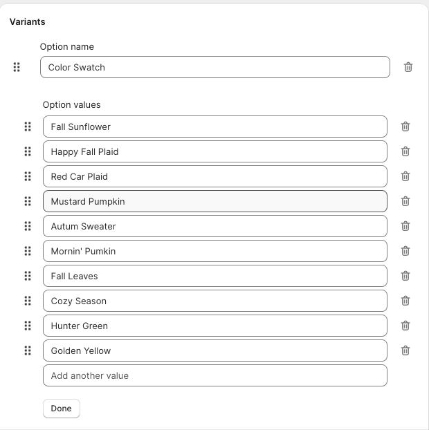The width and height of the screenshot is (429, 430).
Task: Select the Mornin' Pumkin text field
Action: point(214,251)
